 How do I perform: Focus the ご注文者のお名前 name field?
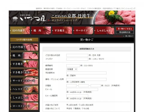(x=77, y=55)
